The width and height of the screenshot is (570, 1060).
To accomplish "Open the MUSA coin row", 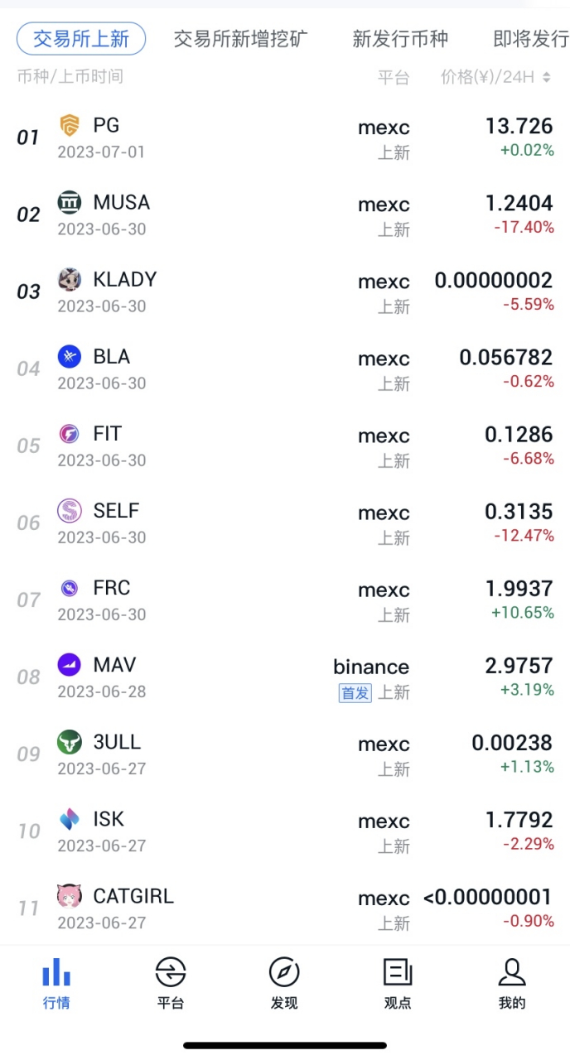I will click(x=285, y=214).
